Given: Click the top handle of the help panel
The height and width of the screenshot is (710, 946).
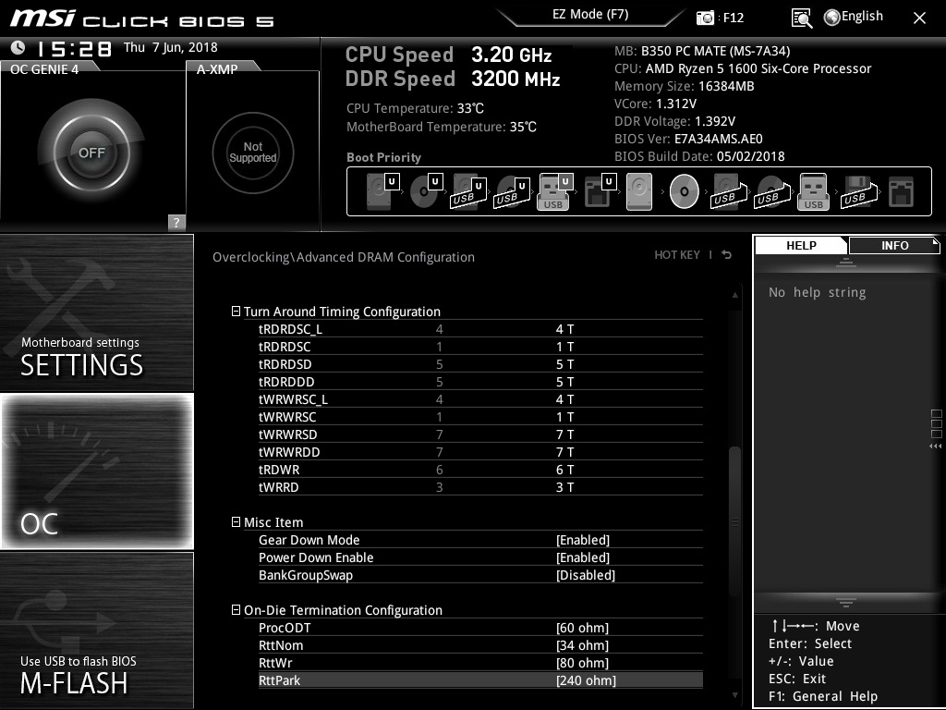Looking at the screenshot, I should pos(846,262).
